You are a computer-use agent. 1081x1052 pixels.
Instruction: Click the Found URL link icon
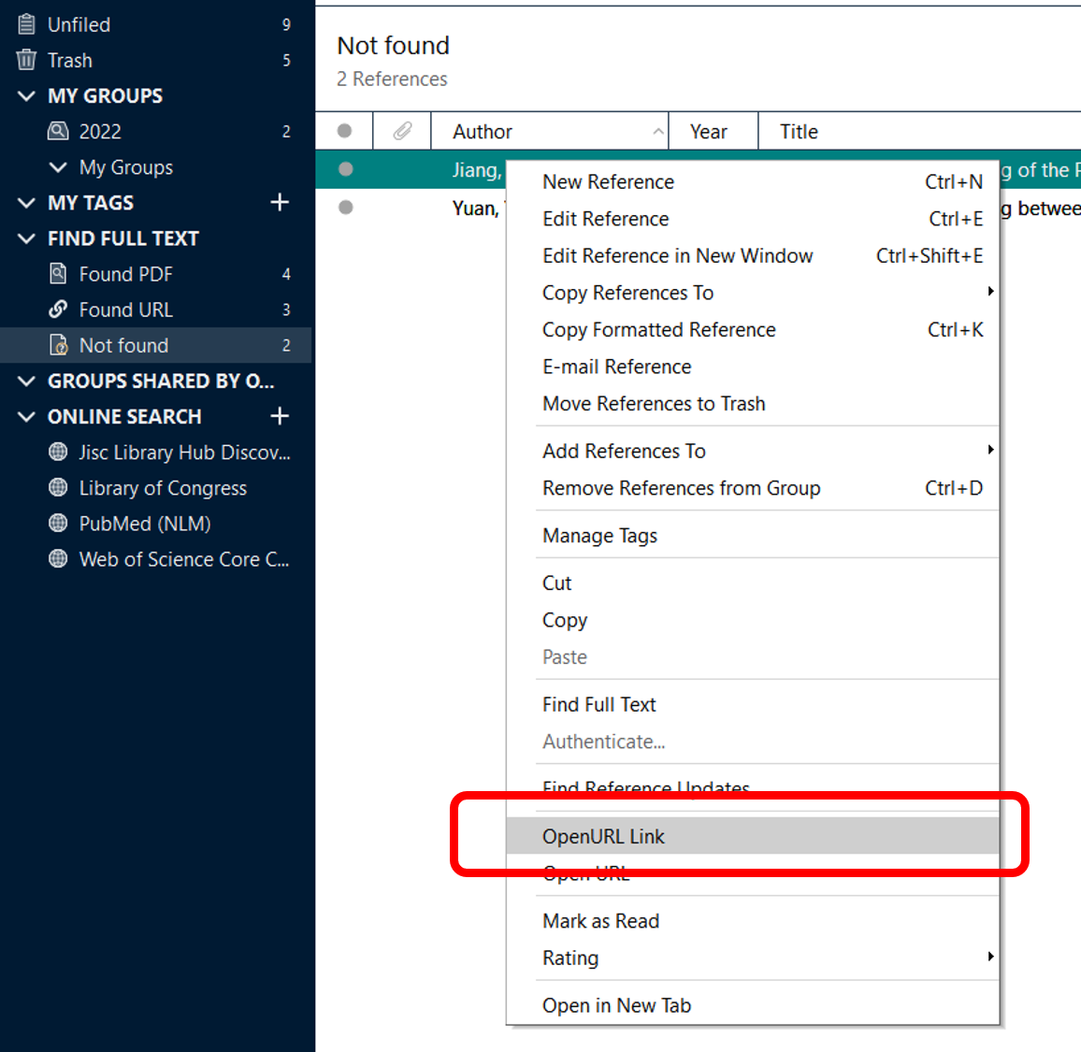[x=58, y=310]
